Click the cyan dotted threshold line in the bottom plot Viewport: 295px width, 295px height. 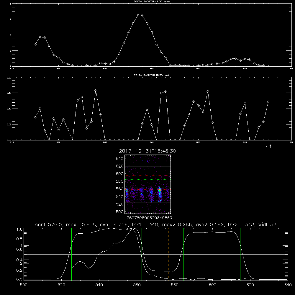[x=156, y=269]
